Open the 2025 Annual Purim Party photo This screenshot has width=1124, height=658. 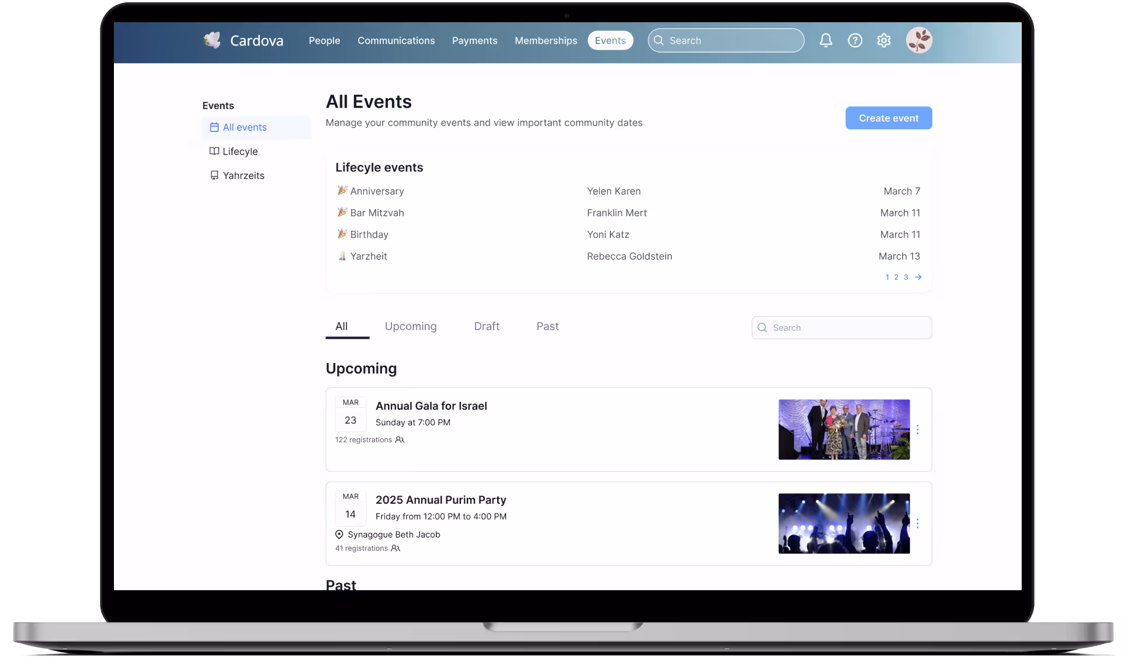coord(844,524)
